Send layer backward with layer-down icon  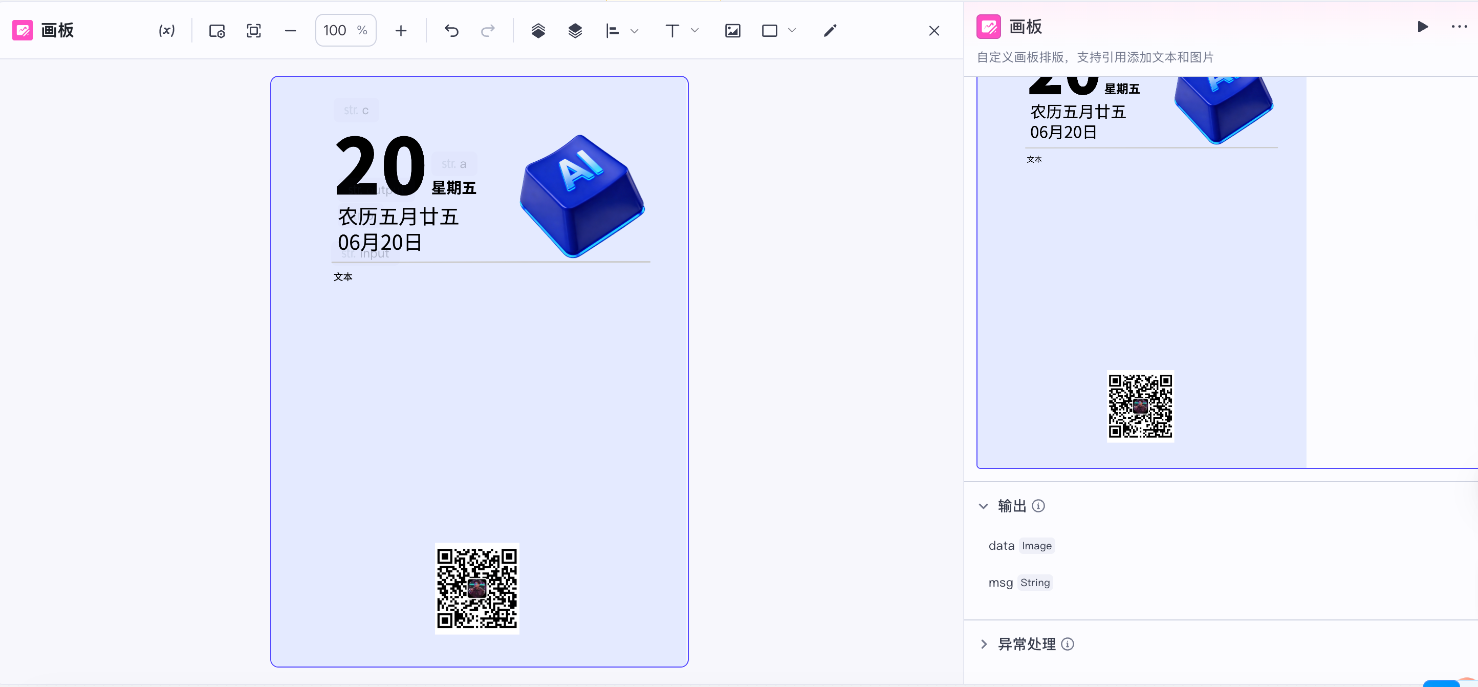pyautogui.click(x=575, y=30)
